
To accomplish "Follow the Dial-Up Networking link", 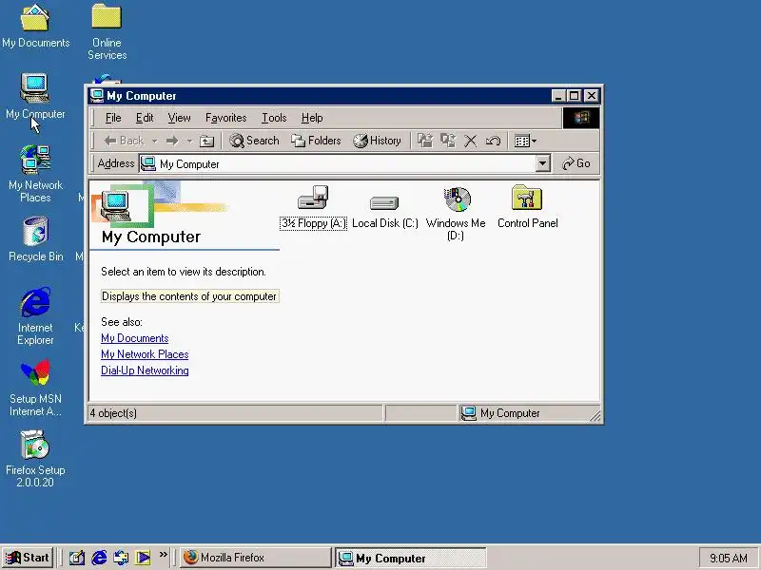I will coord(145,370).
